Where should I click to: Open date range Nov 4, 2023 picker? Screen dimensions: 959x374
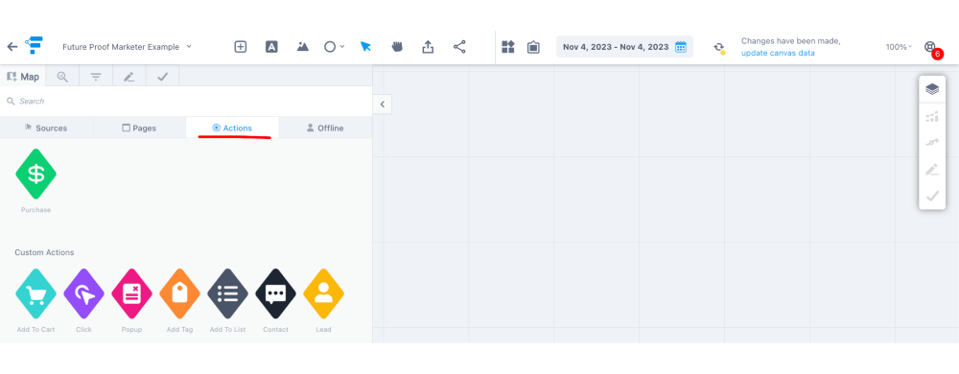[x=624, y=47]
